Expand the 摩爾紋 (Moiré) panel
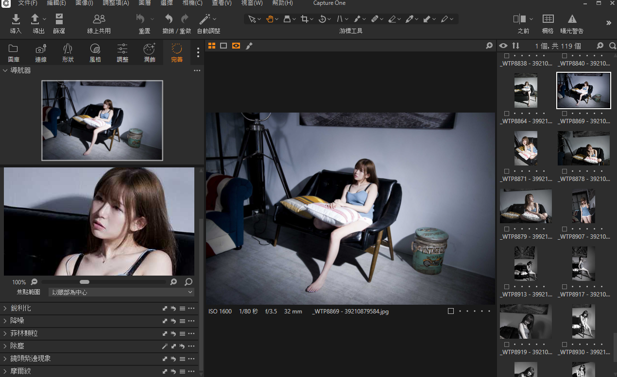Screen dimensions: 617x377 tap(5, 371)
